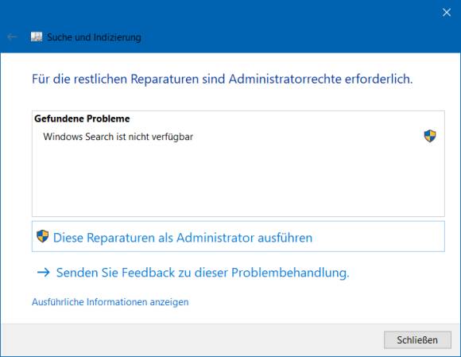
Task: Click the "Gefundene Probleme" list header
Action: pos(82,118)
